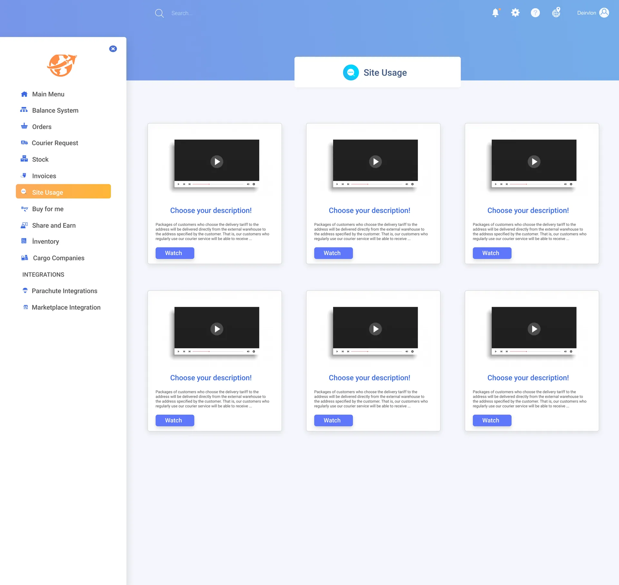Click the Main Menu house icon

click(x=24, y=94)
